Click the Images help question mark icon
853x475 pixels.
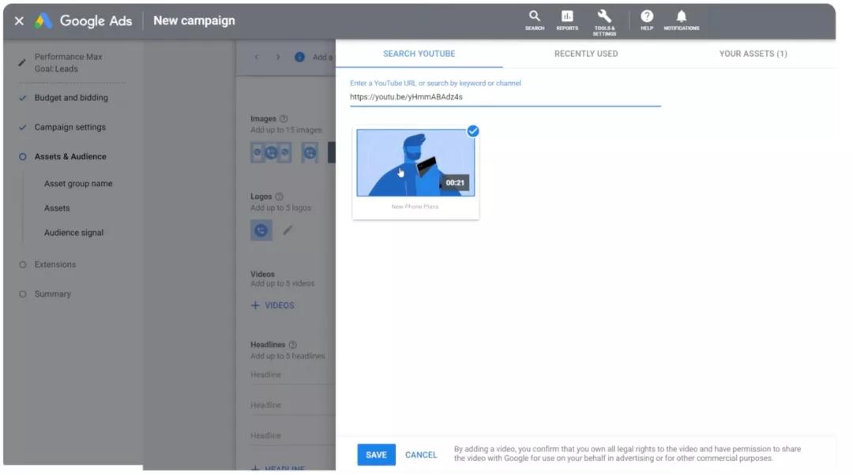[284, 118]
